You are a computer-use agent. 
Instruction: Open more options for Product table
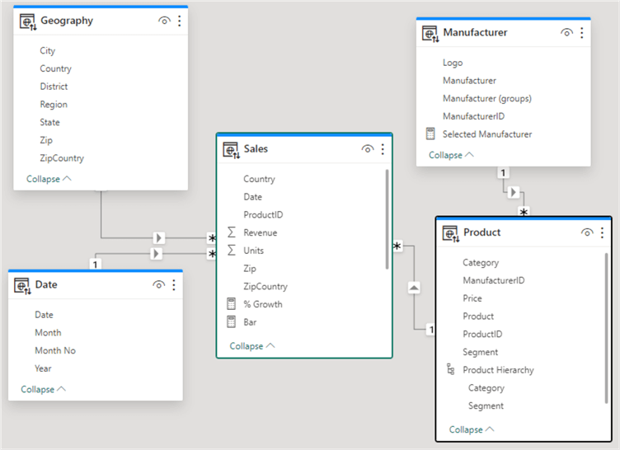[x=602, y=232]
